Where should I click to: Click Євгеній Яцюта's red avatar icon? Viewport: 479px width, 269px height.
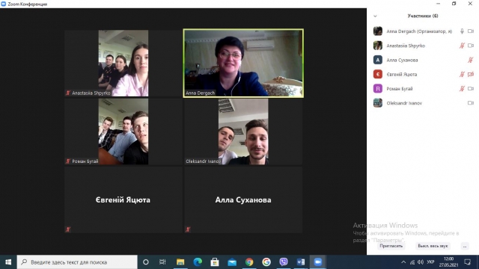(x=378, y=74)
